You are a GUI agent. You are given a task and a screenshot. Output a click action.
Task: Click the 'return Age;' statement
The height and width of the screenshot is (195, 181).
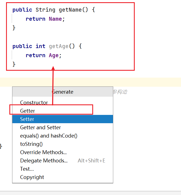pyautogui.click(x=44, y=55)
